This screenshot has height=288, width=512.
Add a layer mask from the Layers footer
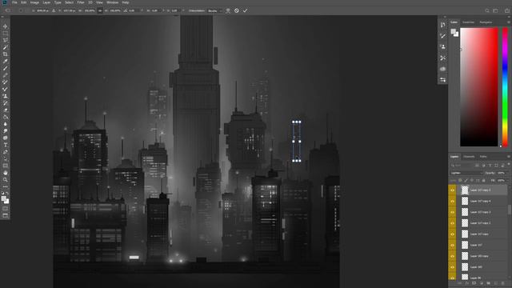(x=474, y=283)
